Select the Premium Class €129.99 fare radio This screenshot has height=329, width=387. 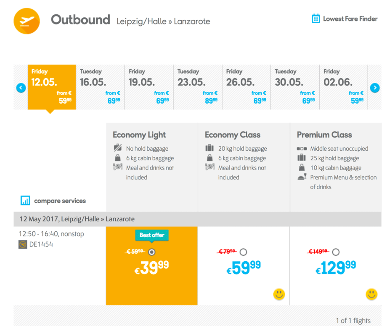pyautogui.click(x=335, y=252)
